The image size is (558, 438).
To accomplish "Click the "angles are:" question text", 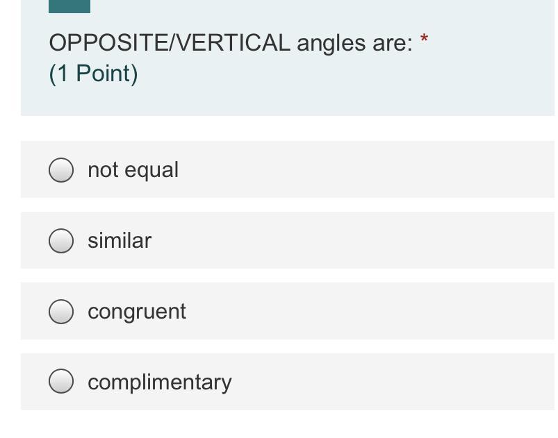I will [x=354, y=43].
